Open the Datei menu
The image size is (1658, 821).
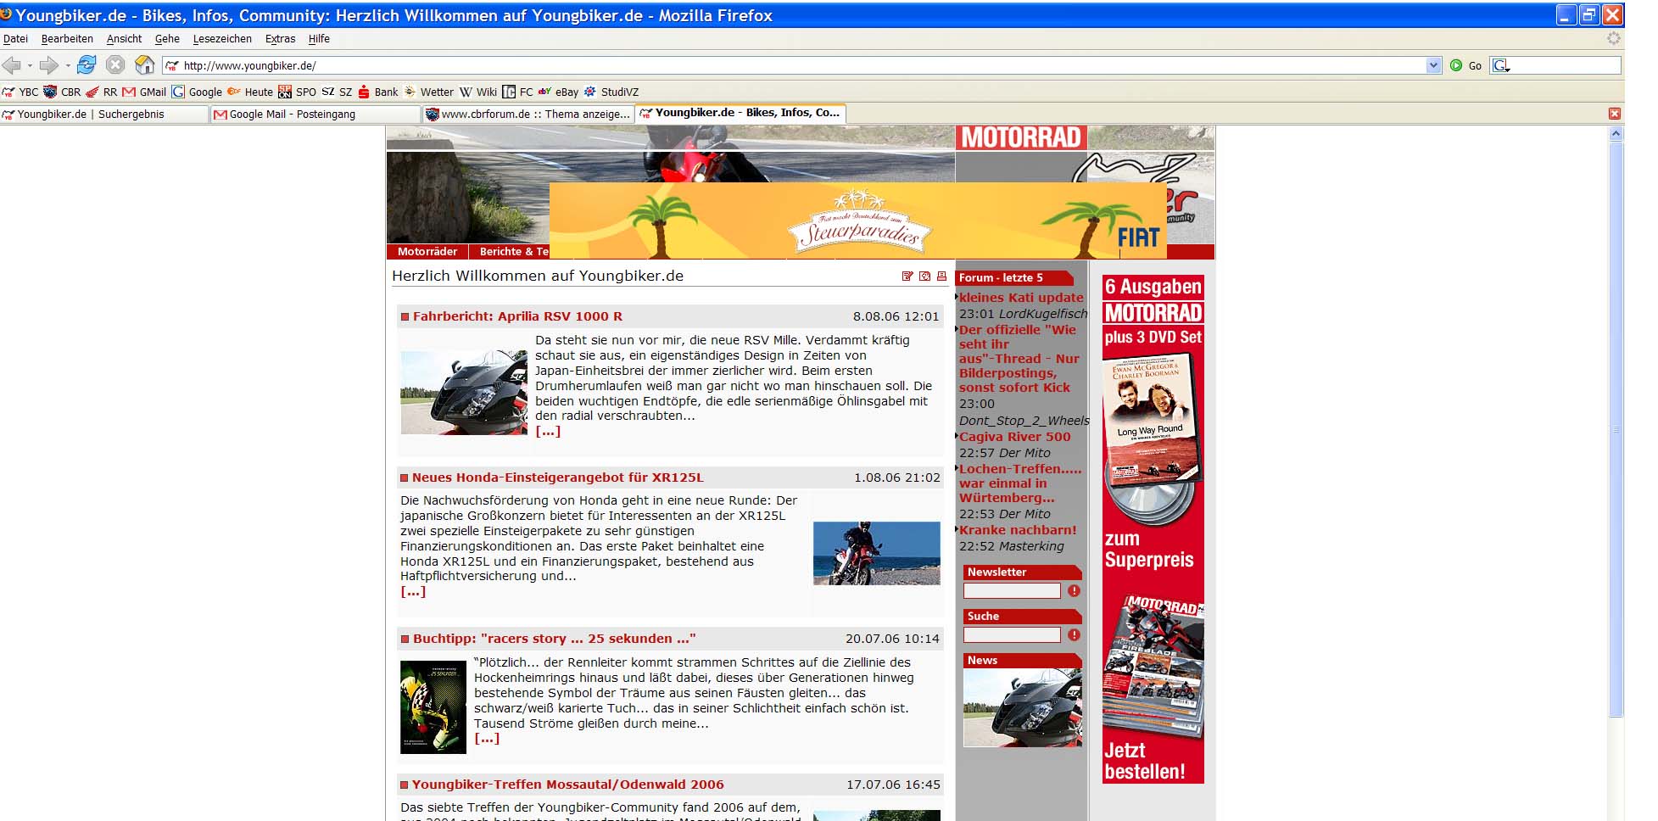(x=15, y=39)
